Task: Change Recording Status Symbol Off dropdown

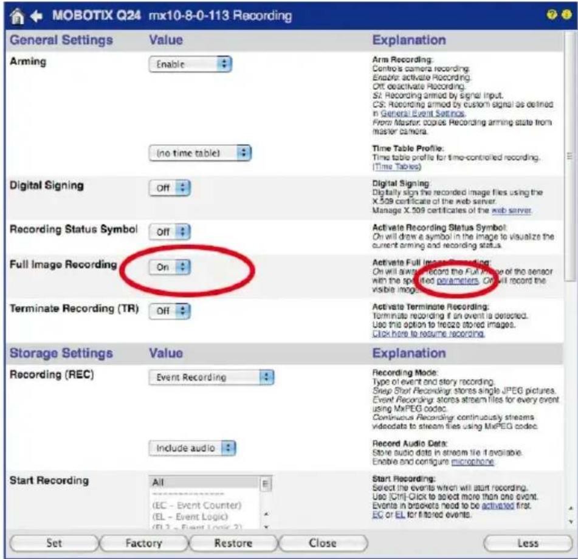Action: (170, 231)
